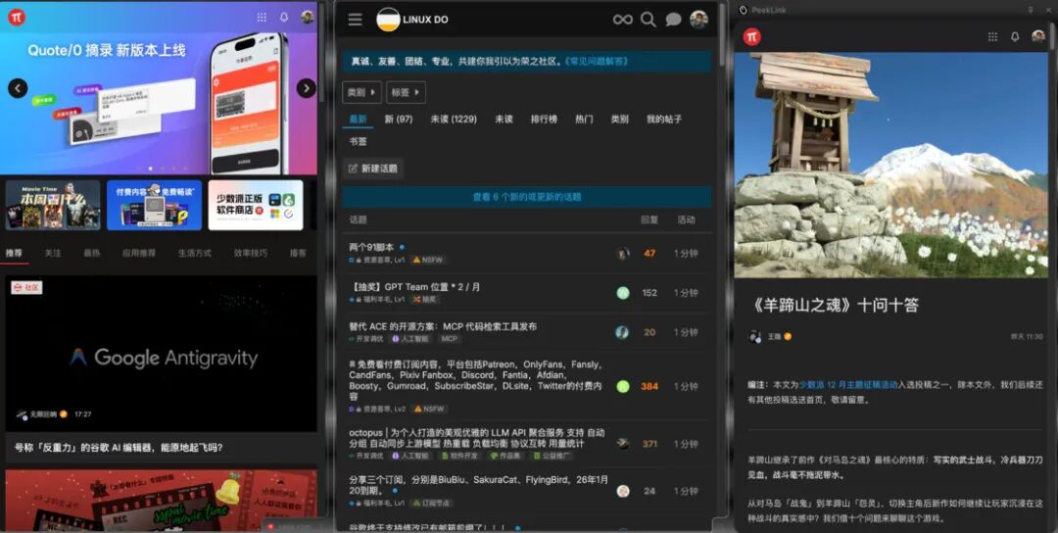
Task: Open 少数派正版软件商店 thumbnail
Action: [x=255, y=205]
